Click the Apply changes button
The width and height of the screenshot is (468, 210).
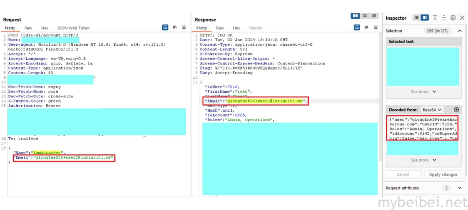point(443,174)
